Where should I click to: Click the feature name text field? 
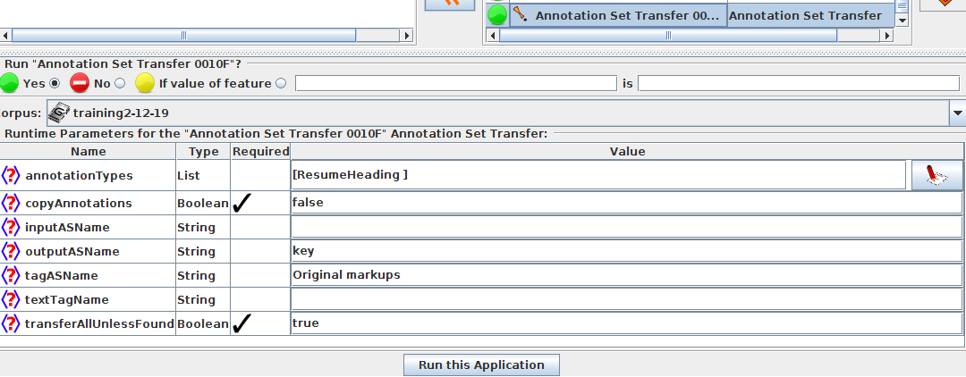tap(455, 83)
